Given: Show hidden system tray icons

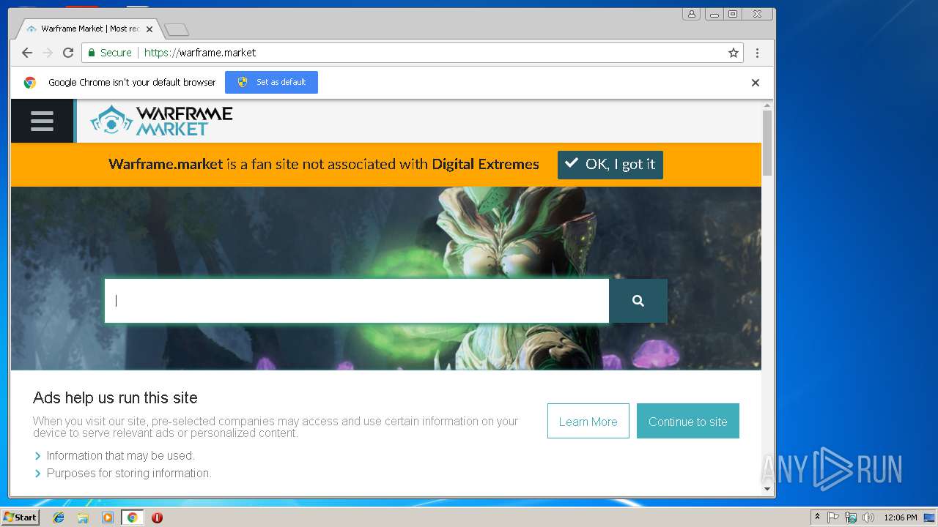Looking at the screenshot, I should [x=817, y=517].
